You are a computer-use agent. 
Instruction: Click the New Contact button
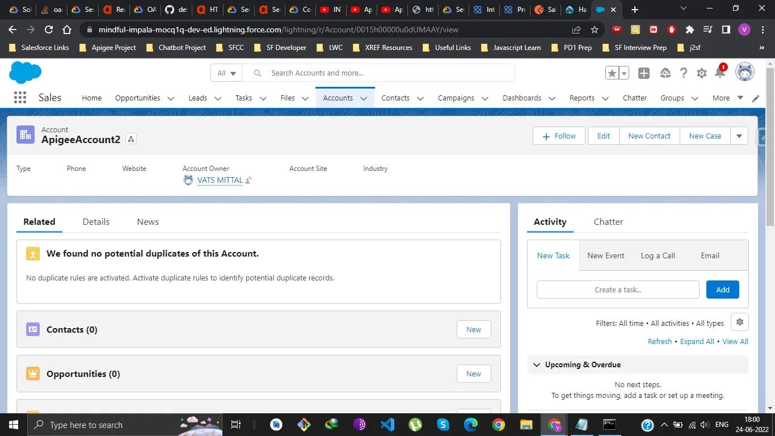point(649,136)
